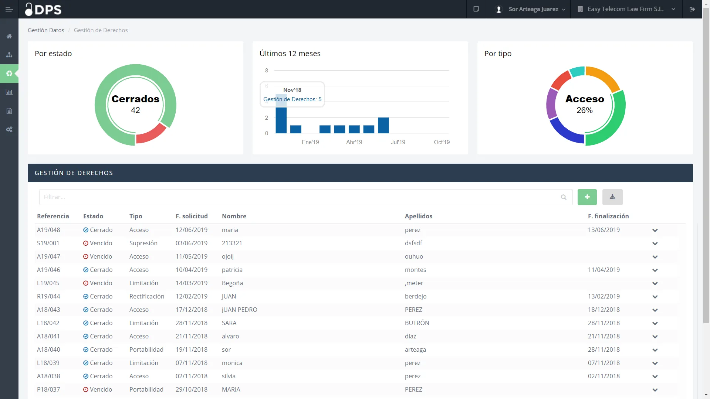Click Cerrado status icon for A19/046
Image resolution: width=710 pixels, height=399 pixels.
(86, 270)
